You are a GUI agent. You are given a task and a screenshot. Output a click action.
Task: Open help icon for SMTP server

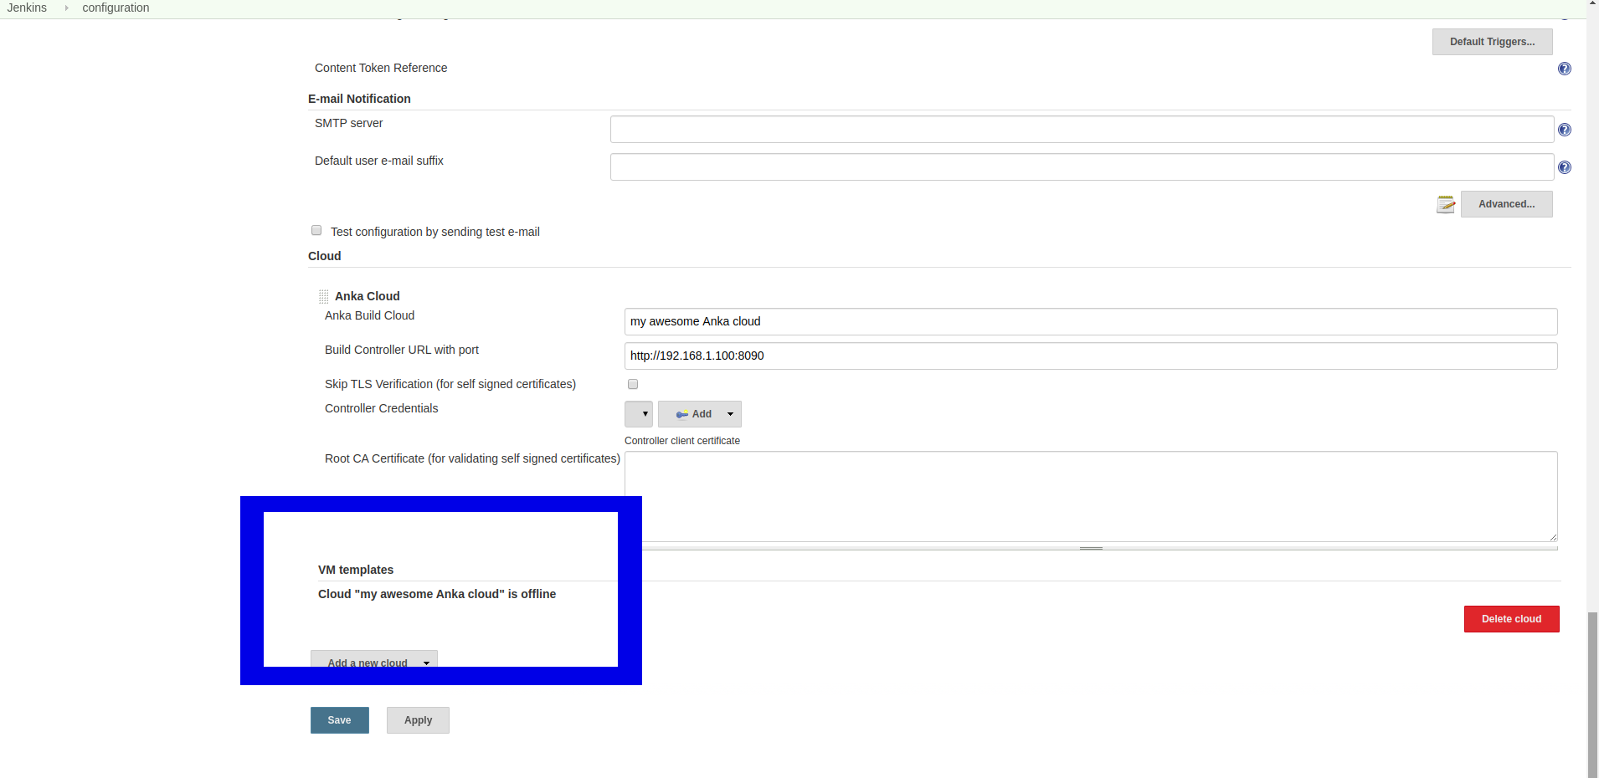click(1564, 130)
